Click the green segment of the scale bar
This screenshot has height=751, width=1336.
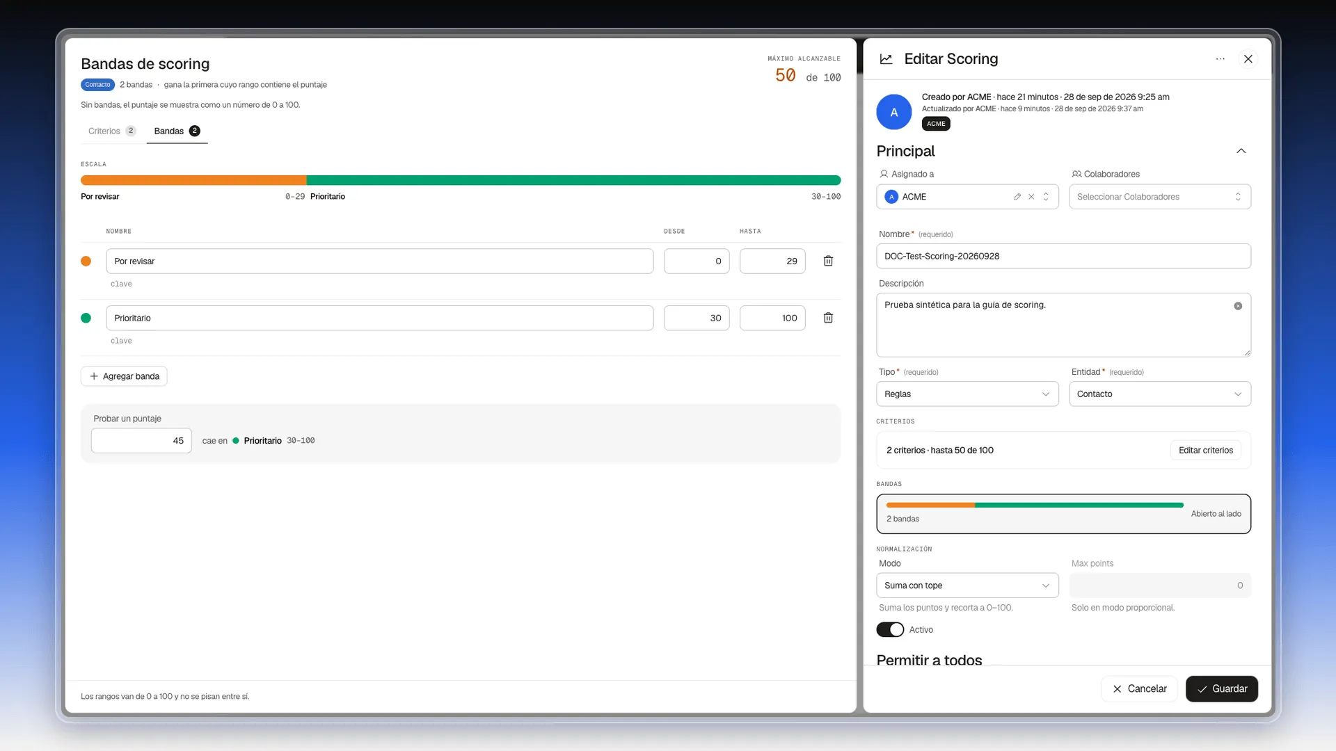[573, 180]
